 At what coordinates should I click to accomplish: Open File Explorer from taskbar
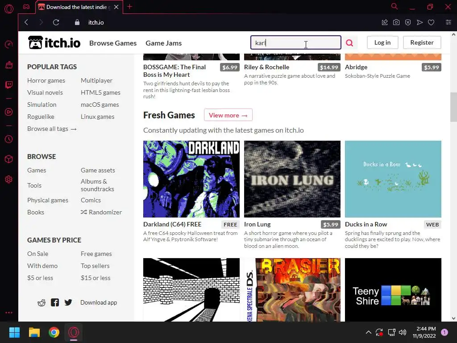(x=34, y=332)
